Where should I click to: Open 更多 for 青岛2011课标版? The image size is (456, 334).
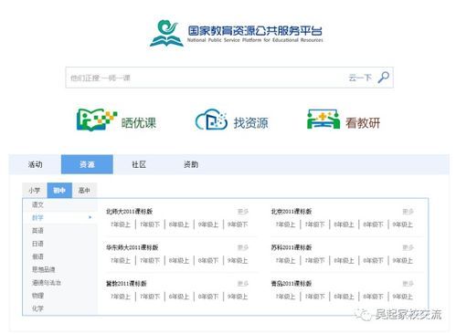pyautogui.click(x=408, y=284)
